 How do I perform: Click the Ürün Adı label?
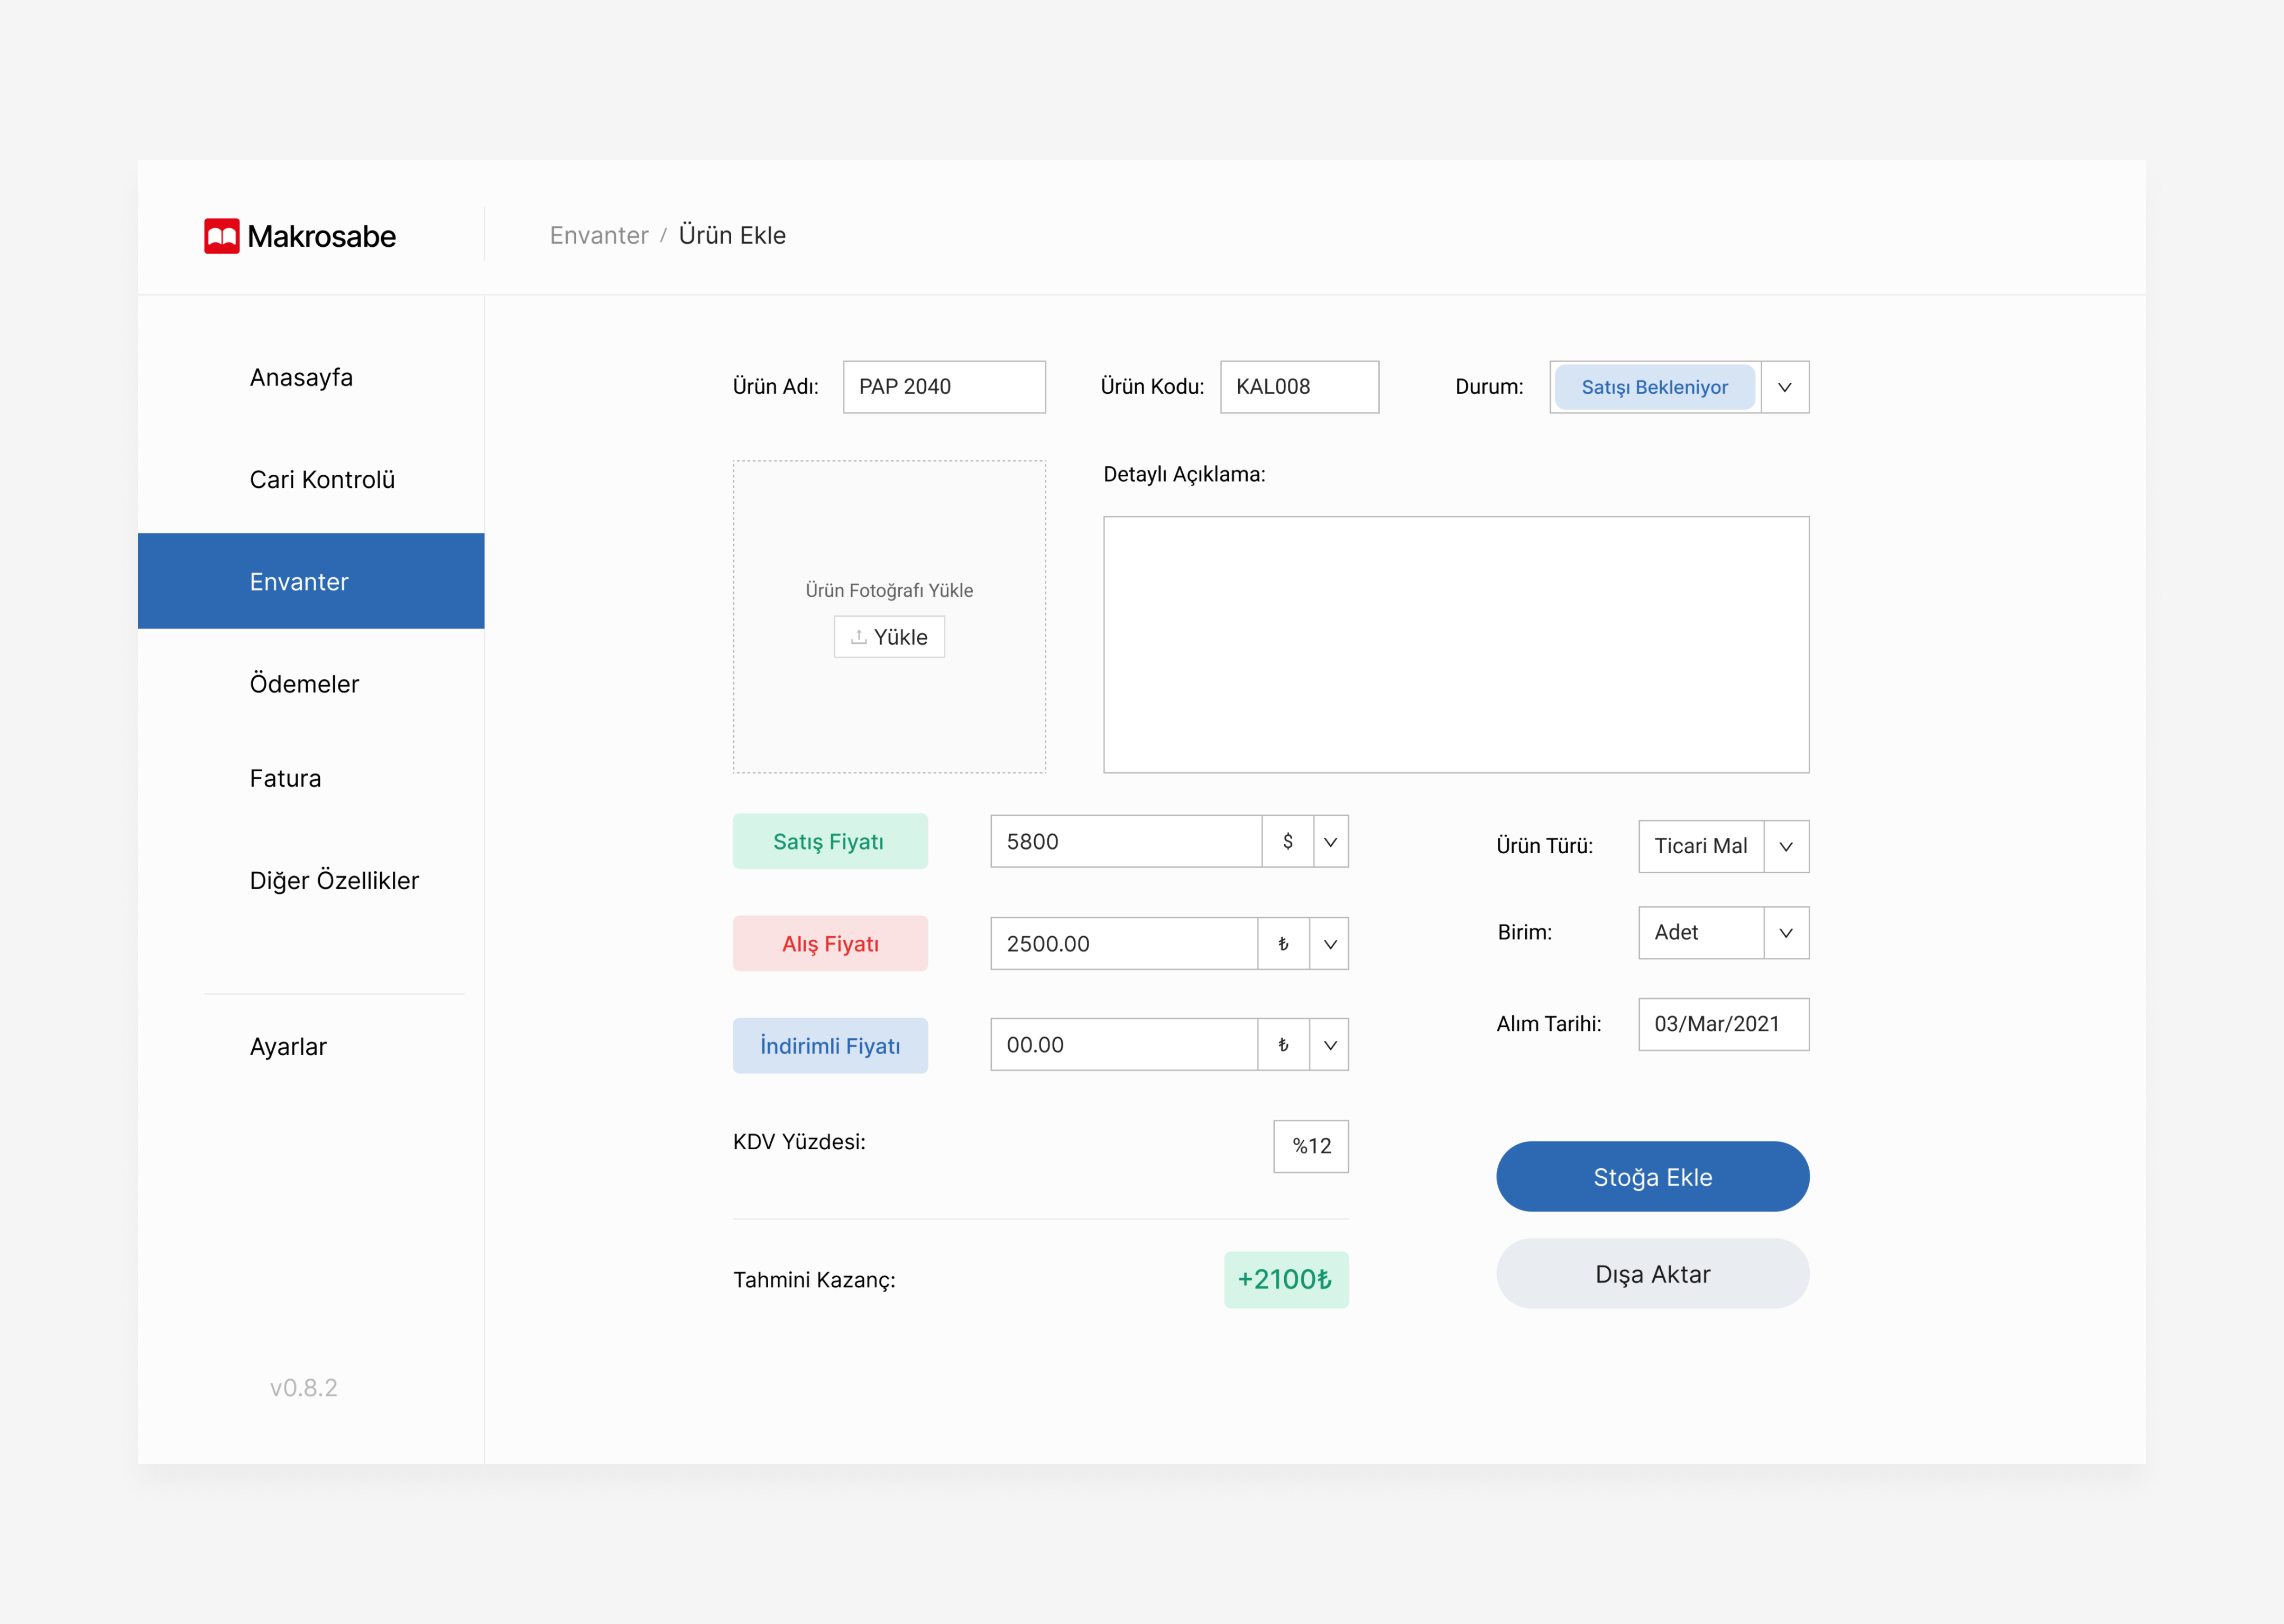point(775,387)
